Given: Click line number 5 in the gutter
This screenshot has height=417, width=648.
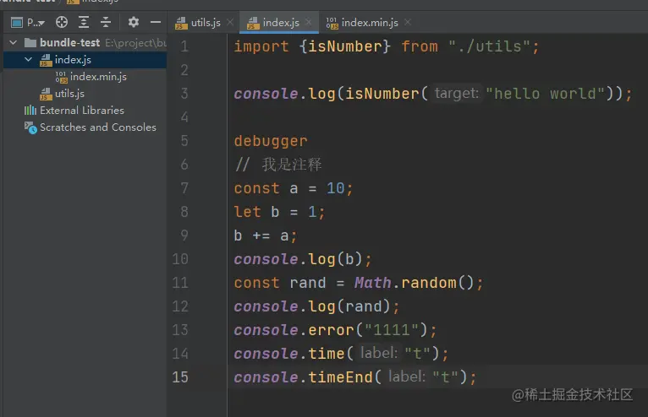Looking at the screenshot, I should (x=184, y=141).
